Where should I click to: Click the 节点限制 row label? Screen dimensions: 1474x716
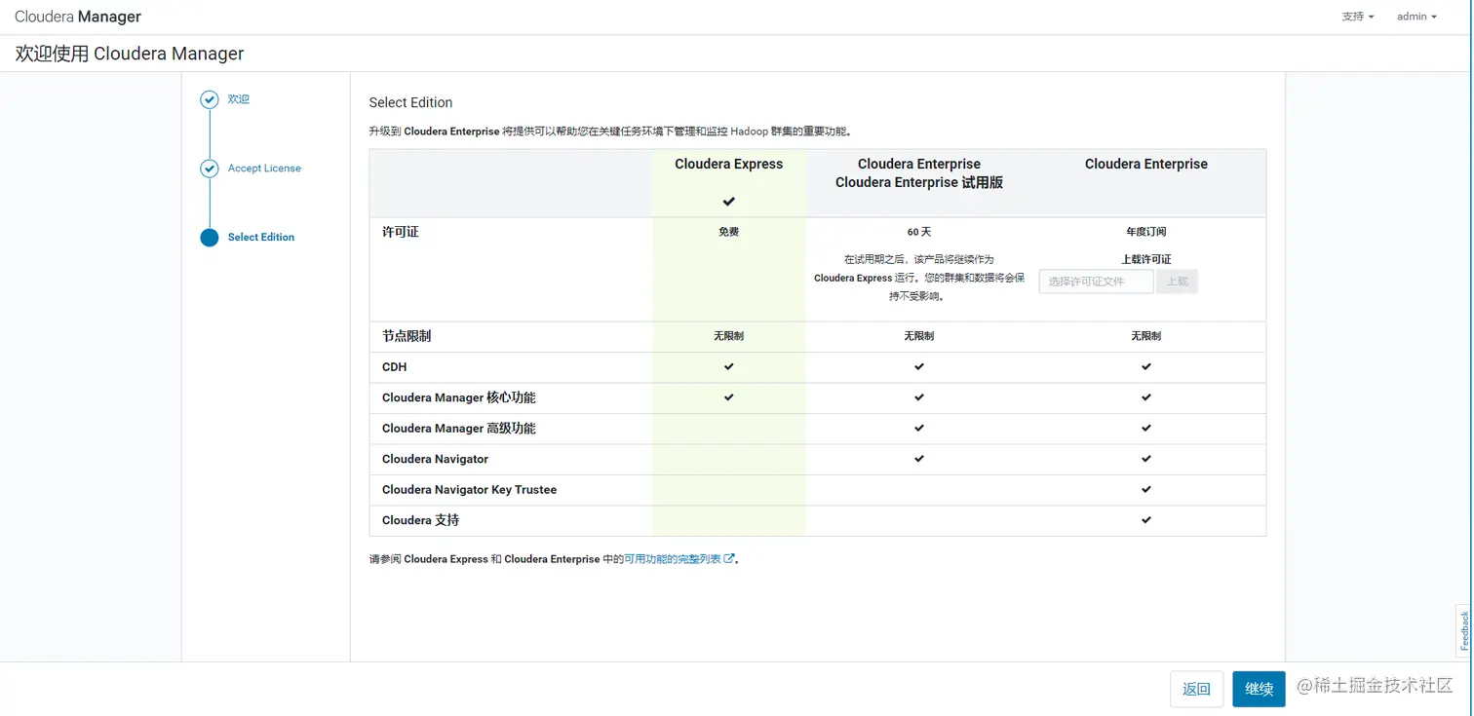tap(407, 336)
